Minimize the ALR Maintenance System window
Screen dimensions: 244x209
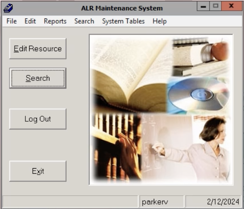203,6
